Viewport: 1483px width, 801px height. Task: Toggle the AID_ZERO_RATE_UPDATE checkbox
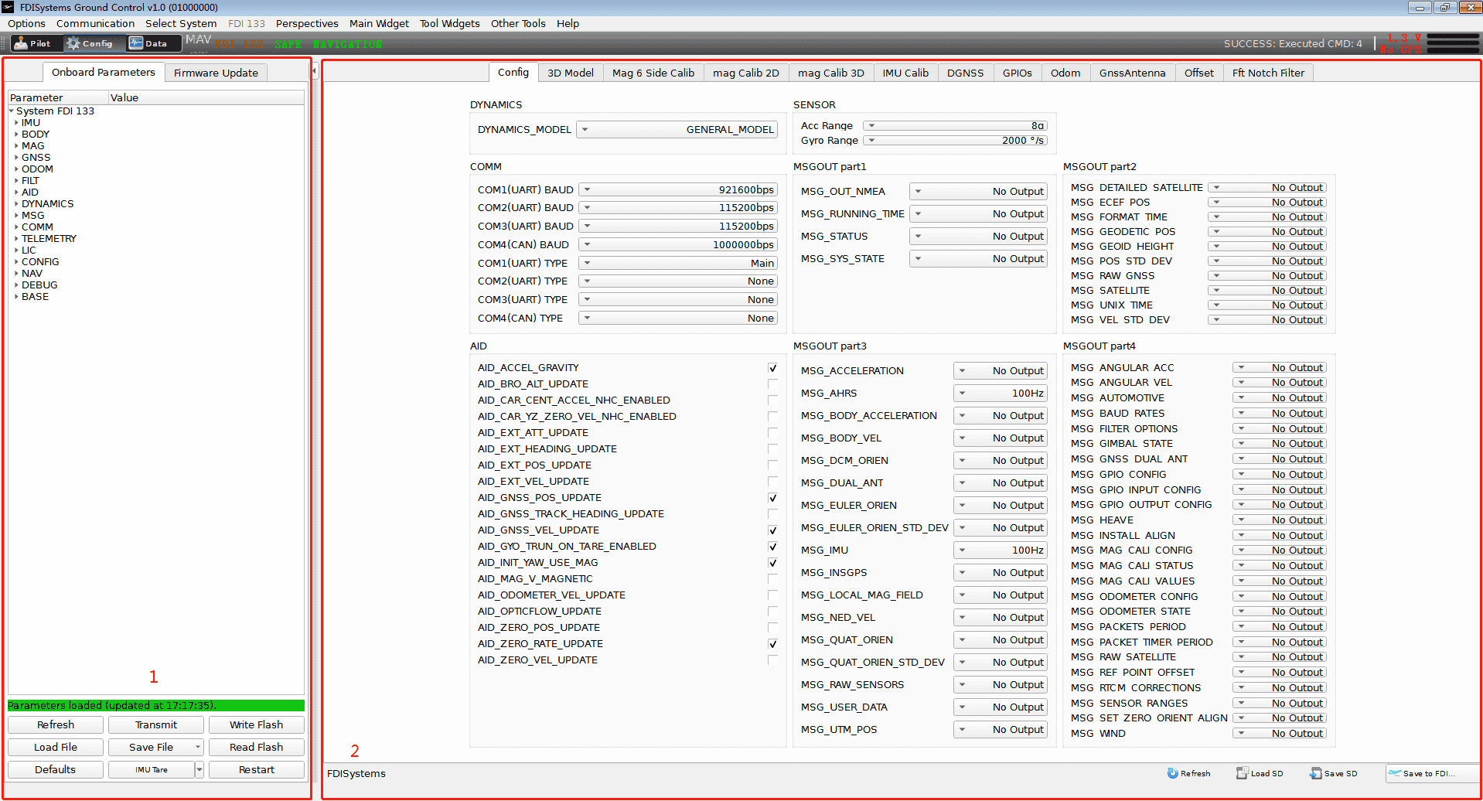(772, 644)
